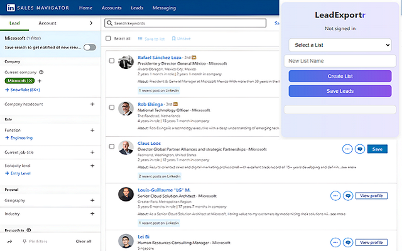Check the box for Rafael Sánchez Loza

pos(112,61)
